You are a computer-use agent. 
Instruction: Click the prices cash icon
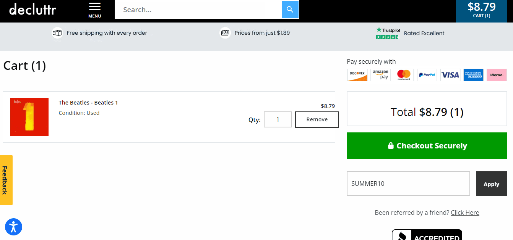(225, 33)
